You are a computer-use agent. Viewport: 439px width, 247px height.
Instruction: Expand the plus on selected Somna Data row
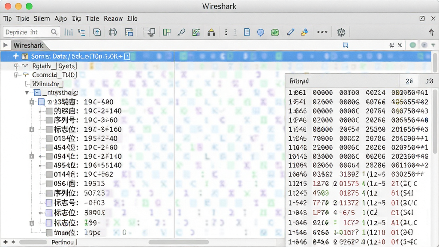click(16, 56)
